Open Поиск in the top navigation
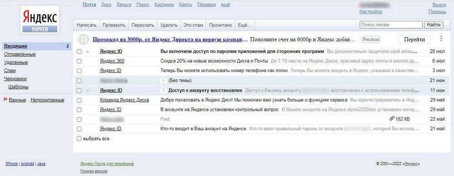This screenshot has height=176, width=454. 143,5
